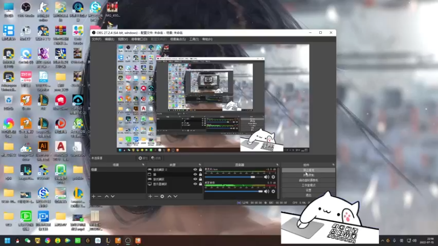438x246 pixels.
Task: Open the 编辑(E) menu
Action: [x=109, y=39]
